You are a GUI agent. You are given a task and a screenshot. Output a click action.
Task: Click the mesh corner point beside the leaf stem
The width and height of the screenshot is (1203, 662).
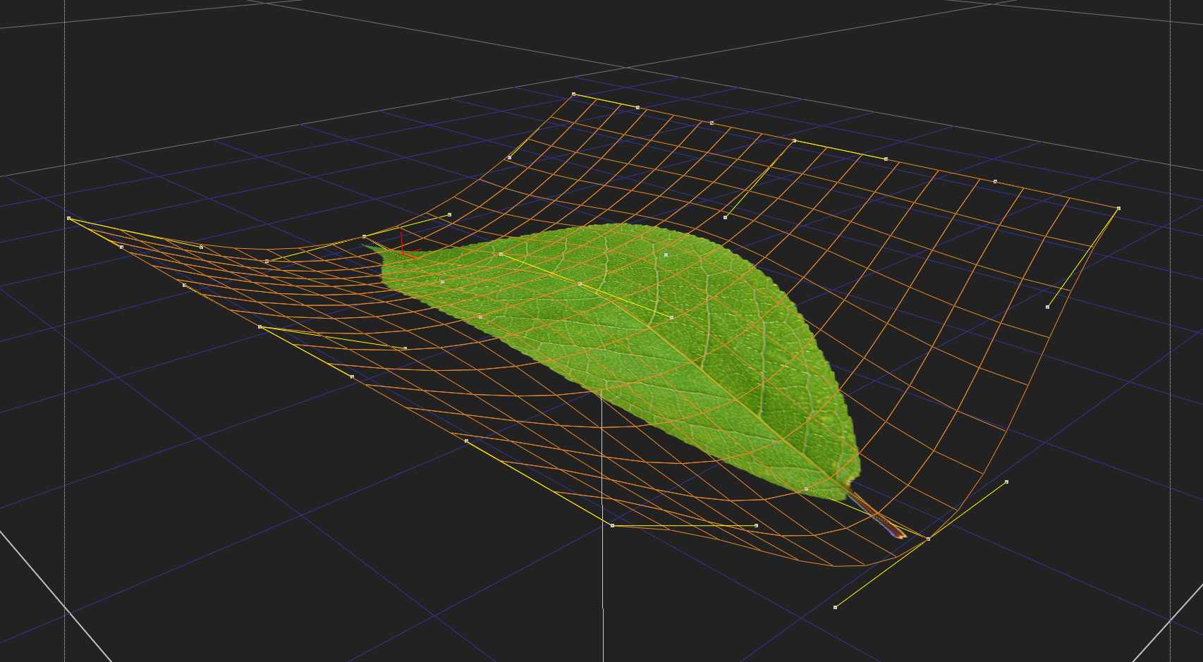tap(928, 539)
